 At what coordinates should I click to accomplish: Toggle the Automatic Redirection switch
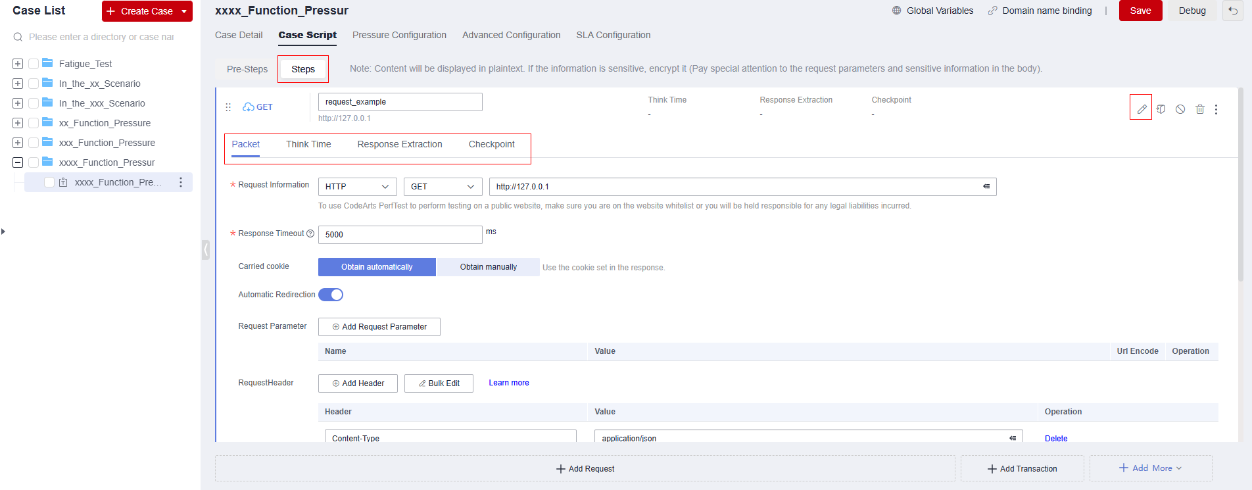331,295
